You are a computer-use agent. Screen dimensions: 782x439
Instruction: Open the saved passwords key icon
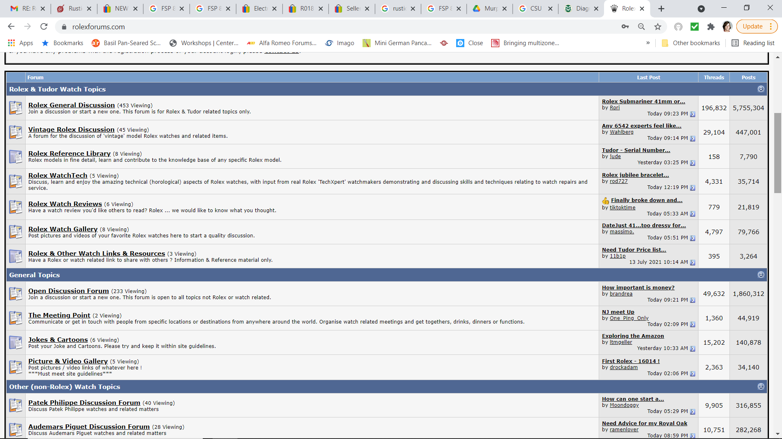point(625,26)
